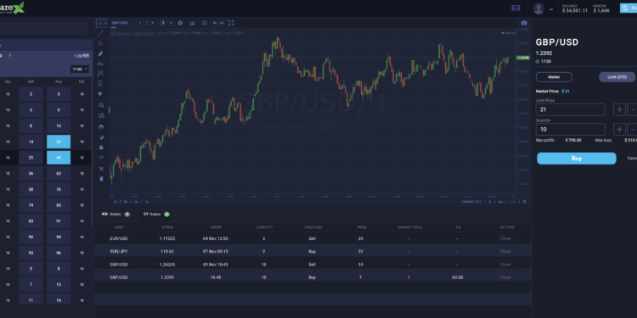Collapse the chart legend toggle beside Symbol

point(112,34)
